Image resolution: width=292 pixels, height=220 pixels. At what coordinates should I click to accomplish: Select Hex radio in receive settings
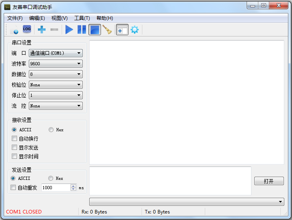click(x=51, y=130)
